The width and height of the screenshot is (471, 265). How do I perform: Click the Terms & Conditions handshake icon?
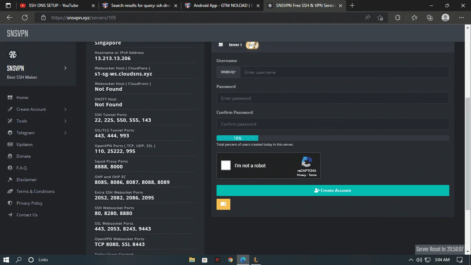pos(10,192)
